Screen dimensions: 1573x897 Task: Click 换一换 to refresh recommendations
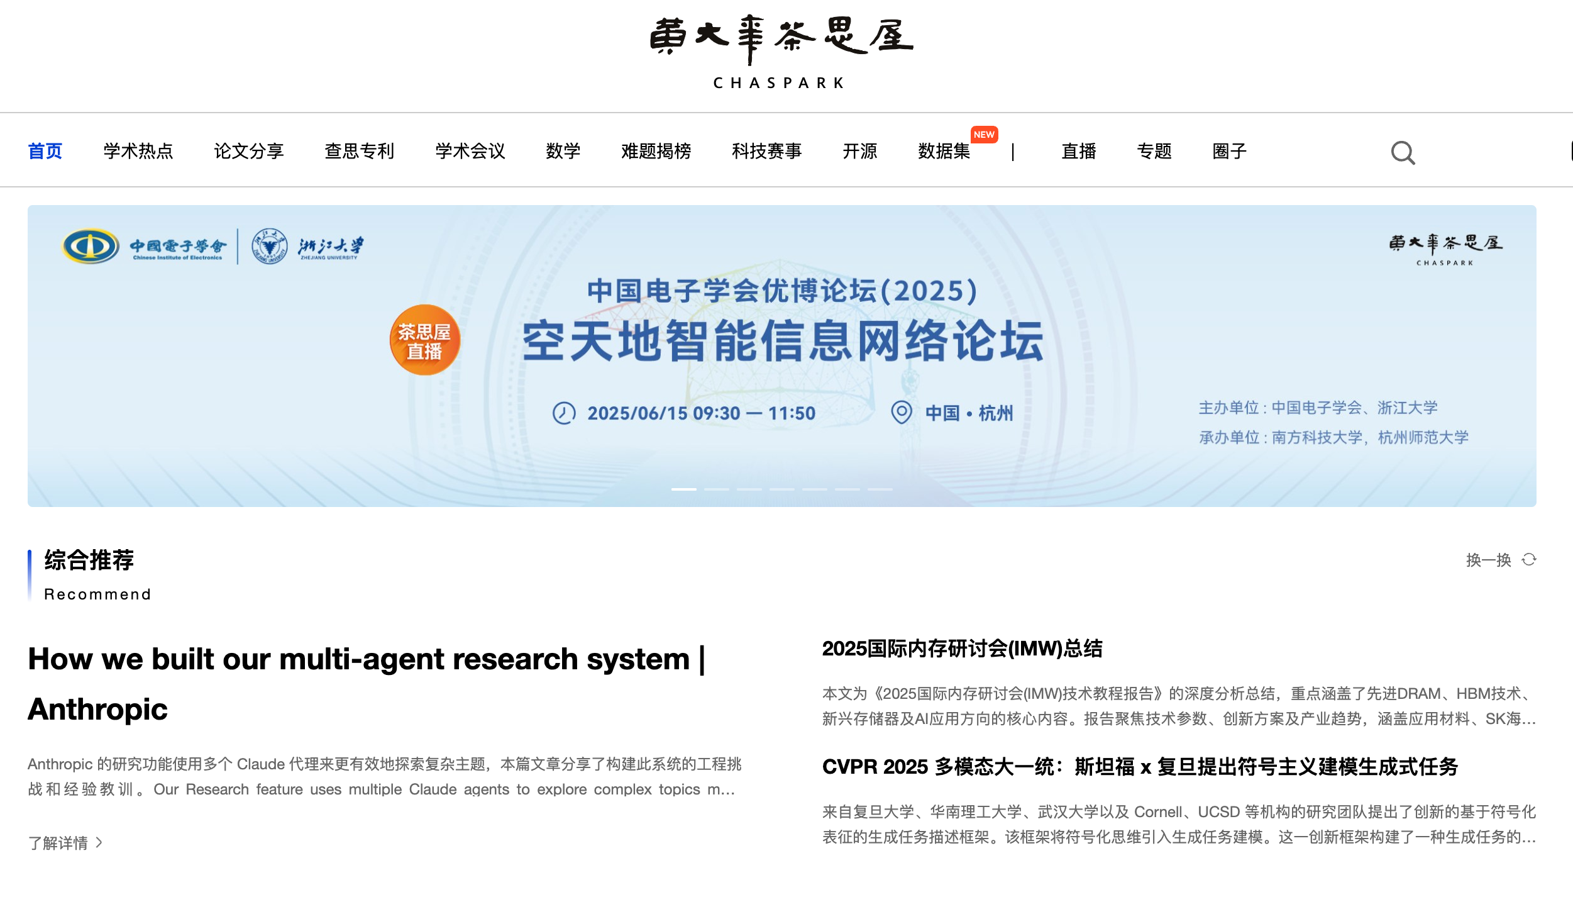(x=1489, y=560)
